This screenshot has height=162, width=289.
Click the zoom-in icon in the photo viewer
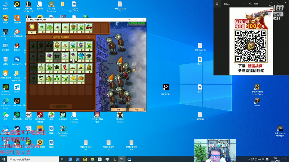250,4
